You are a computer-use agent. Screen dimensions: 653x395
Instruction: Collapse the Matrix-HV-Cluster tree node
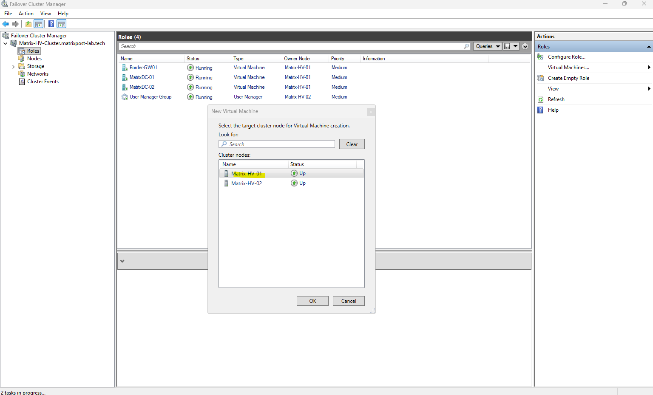(5, 43)
